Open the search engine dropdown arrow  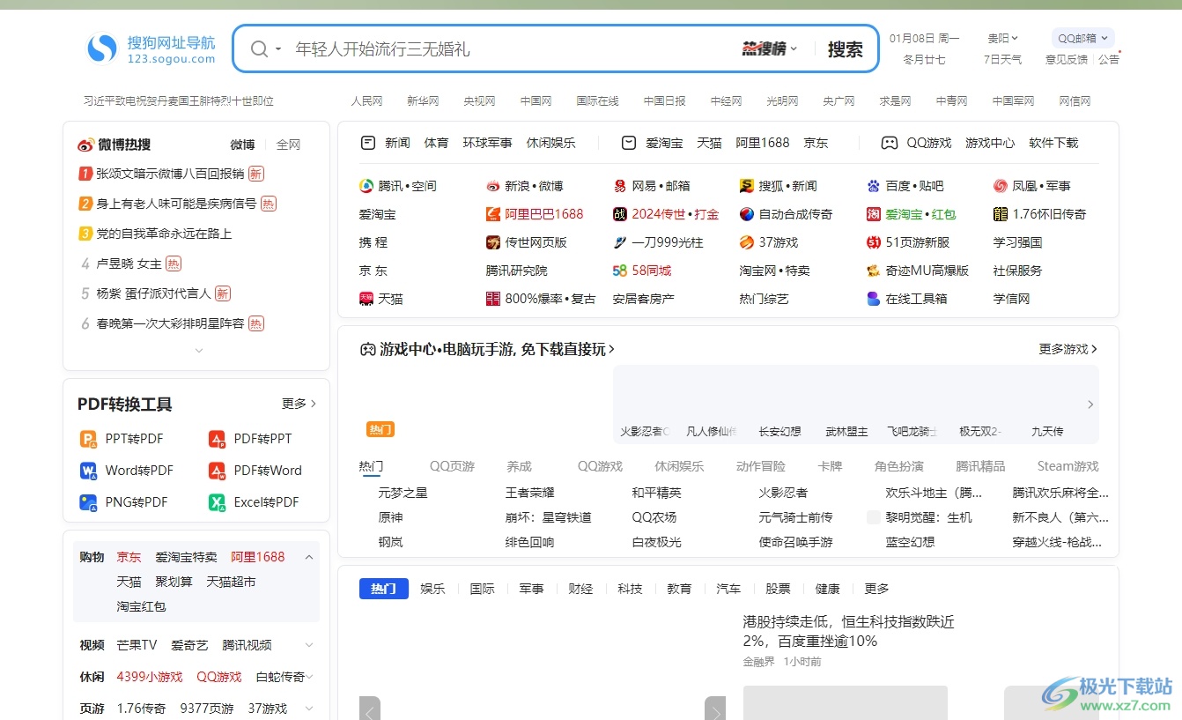tap(278, 49)
